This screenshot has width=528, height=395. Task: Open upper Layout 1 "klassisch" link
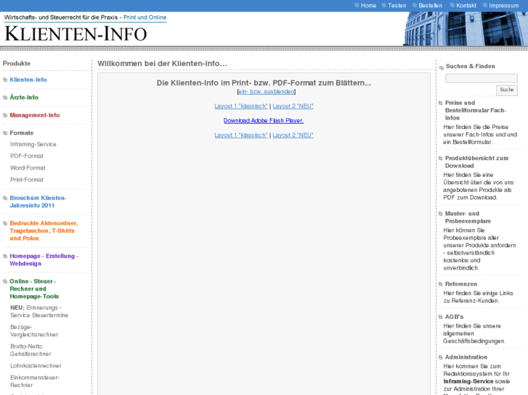point(241,106)
